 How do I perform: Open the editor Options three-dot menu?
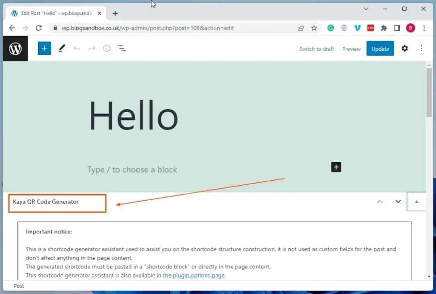point(421,49)
